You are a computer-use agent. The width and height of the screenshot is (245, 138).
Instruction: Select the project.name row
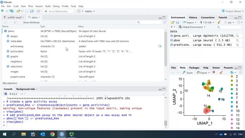pyautogui.click(x=83, y=77)
